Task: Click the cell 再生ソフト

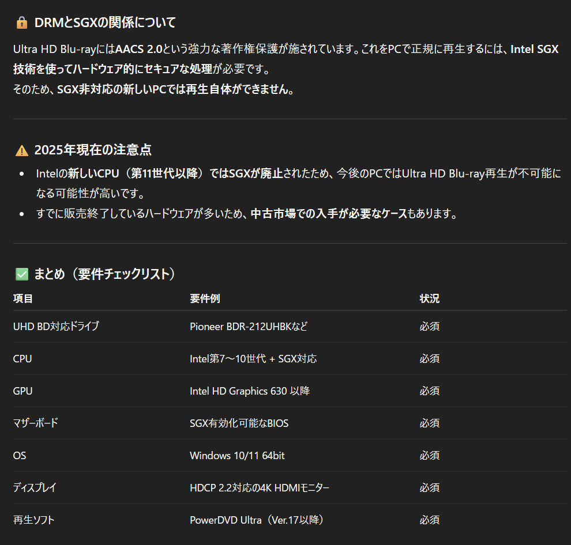Action: pos(34,520)
